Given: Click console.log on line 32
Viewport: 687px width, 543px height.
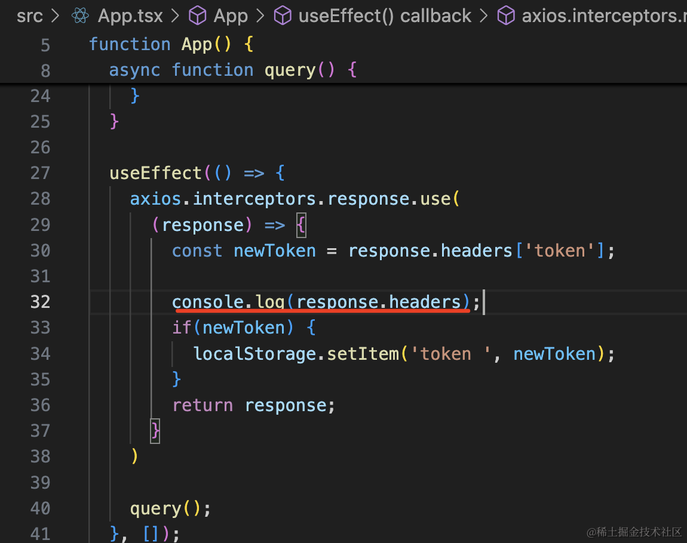Looking at the screenshot, I should [x=227, y=302].
